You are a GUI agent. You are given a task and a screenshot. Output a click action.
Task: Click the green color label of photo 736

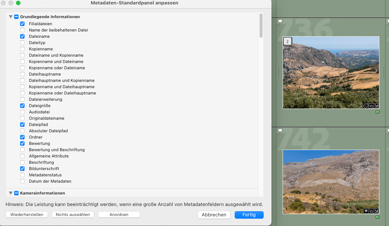(377, 112)
